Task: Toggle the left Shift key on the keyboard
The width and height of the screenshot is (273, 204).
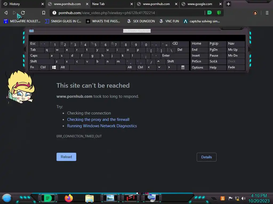Action: [42, 61]
